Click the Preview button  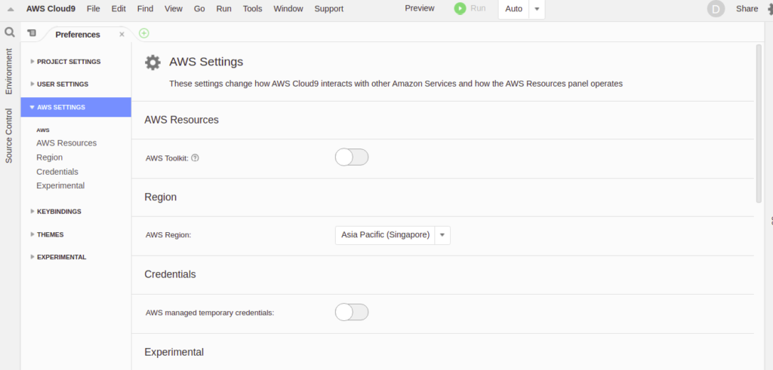click(420, 8)
